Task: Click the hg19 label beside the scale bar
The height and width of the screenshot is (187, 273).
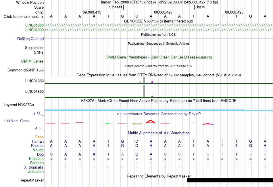Action: pyautogui.click(x=201, y=7)
